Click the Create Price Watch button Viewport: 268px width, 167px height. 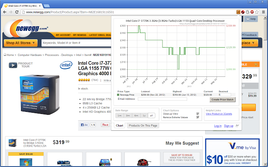(x=222, y=99)
